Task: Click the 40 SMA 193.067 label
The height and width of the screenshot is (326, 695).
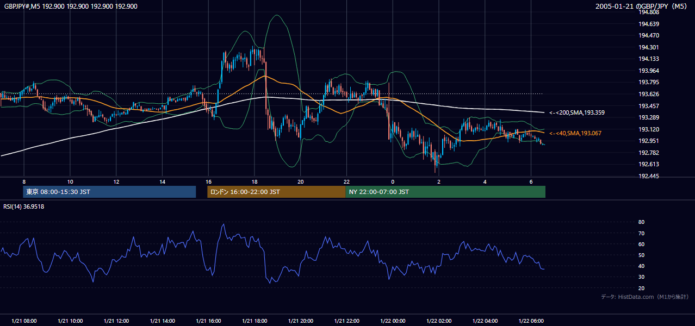Action: 575,133
